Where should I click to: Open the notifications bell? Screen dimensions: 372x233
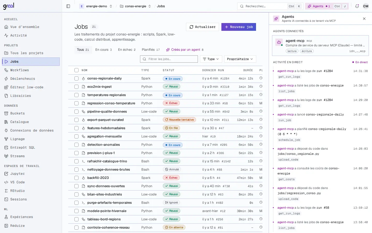coord(357,6)
